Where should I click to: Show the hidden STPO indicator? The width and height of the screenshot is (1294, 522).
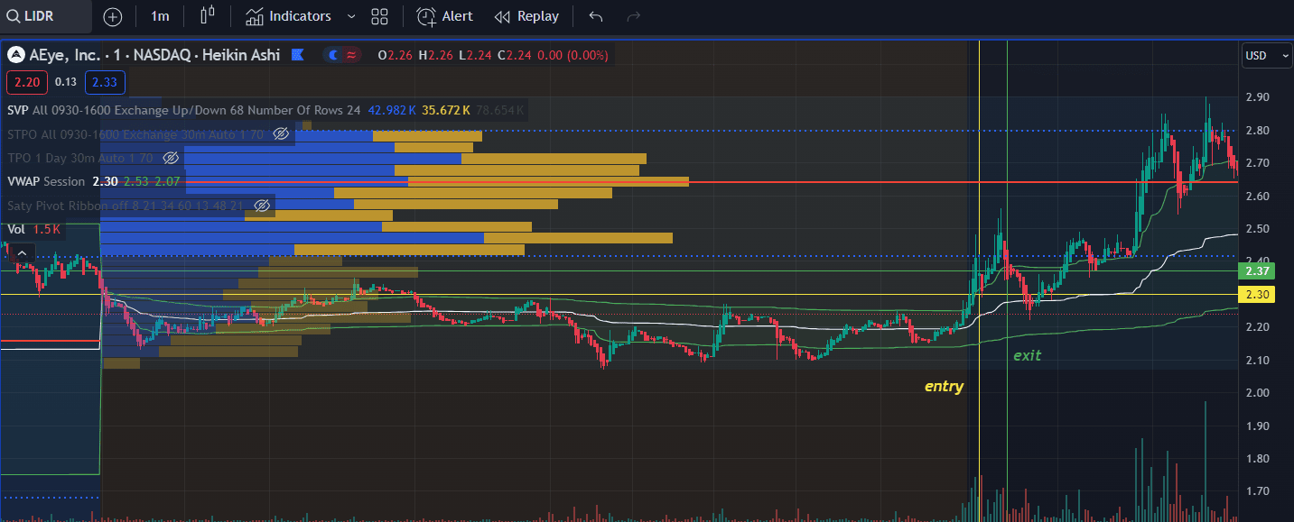pyautogui.click(x=281, y=134)
